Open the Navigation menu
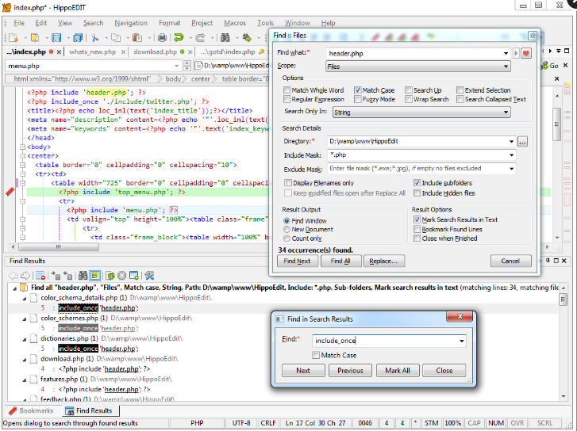The width and height of the screenshot is (577, 431). 131,23
